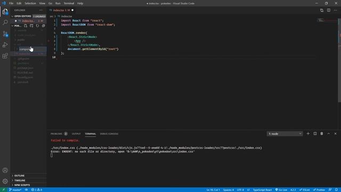Open the Explorer view in activity bar
This screenshot has height=192, width=341.
point(5,12)
